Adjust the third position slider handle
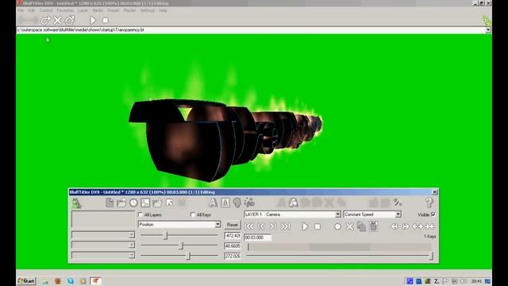Screen dimensions: 508x286 [x=188, y=256]
